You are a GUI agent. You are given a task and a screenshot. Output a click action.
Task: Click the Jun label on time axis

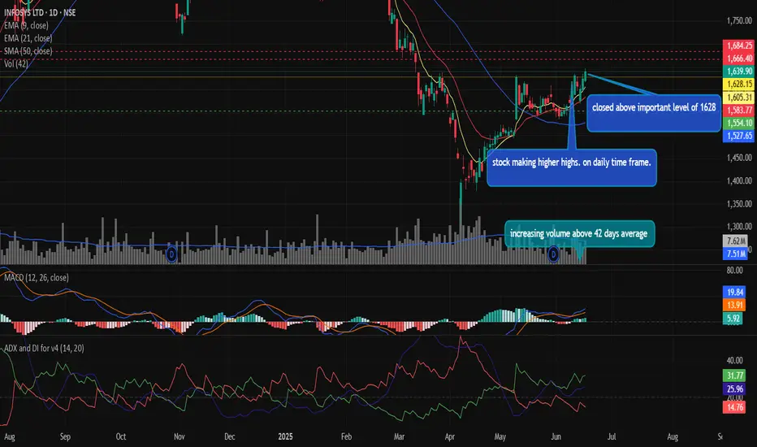[556, 436]
